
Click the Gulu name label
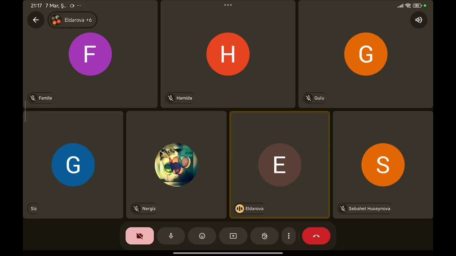319,98
